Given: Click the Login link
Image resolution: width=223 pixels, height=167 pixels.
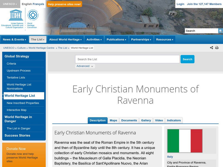Looking at the screenshot, I should [x=180, y=4].
